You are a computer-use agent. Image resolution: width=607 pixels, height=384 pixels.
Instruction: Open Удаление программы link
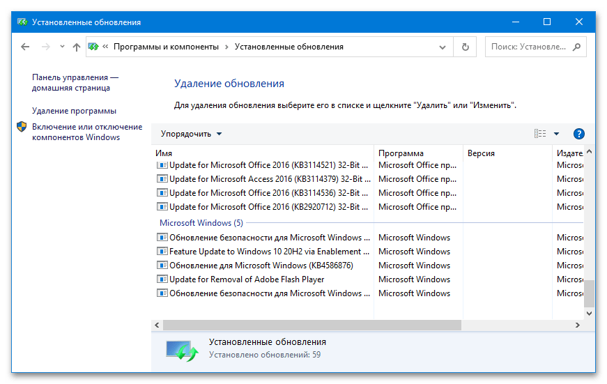pyautogui.click(x=74, y=111)
